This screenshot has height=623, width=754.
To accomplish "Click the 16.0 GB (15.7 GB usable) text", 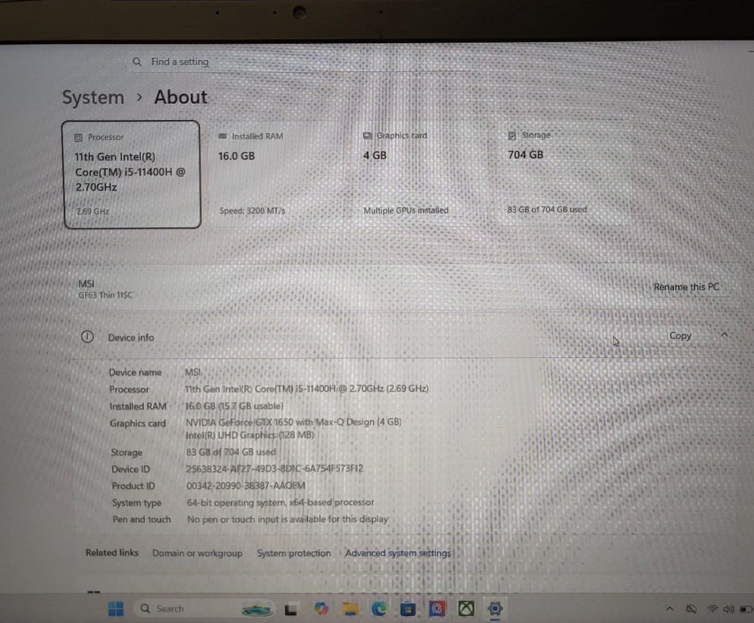I will point(234,406).
